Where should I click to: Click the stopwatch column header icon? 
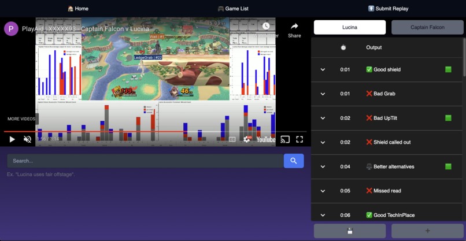[x=343, y=47]
